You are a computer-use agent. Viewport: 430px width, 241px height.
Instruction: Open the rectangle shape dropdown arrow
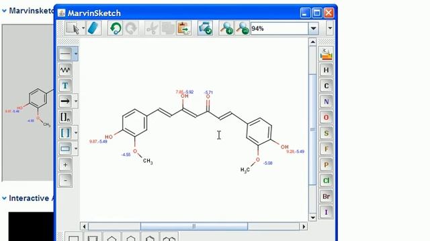tap(76, 149)
